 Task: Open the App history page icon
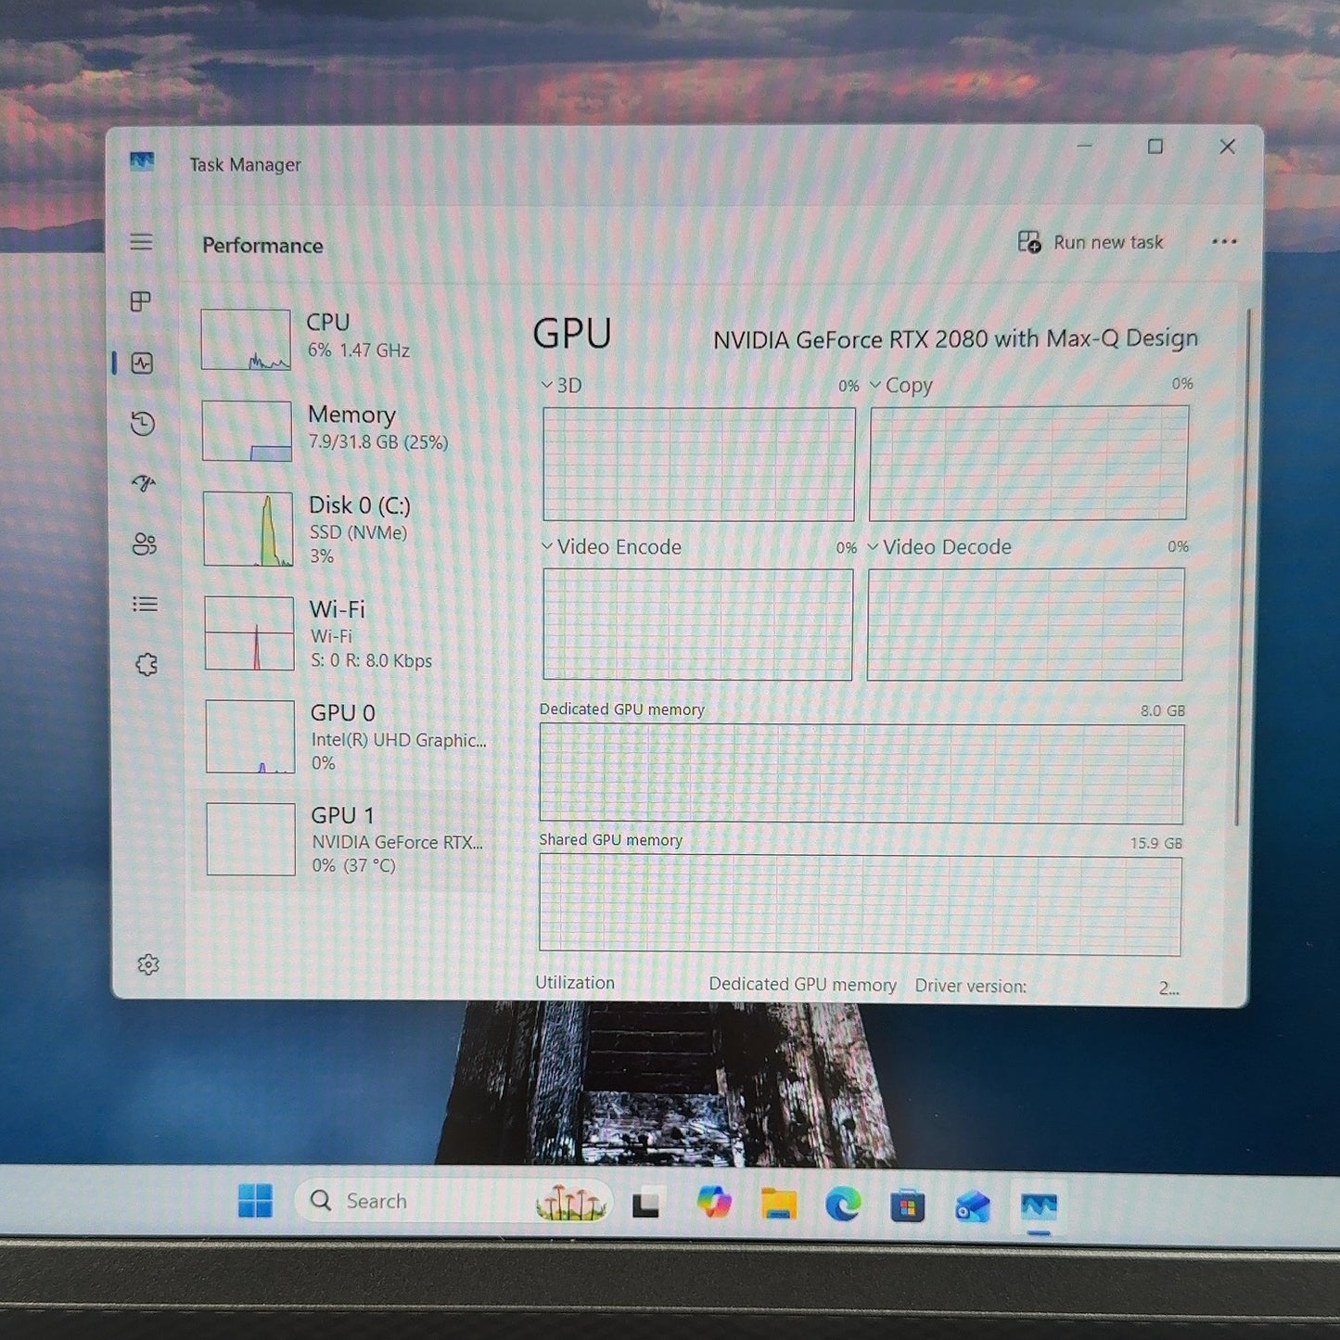point(143,423)
